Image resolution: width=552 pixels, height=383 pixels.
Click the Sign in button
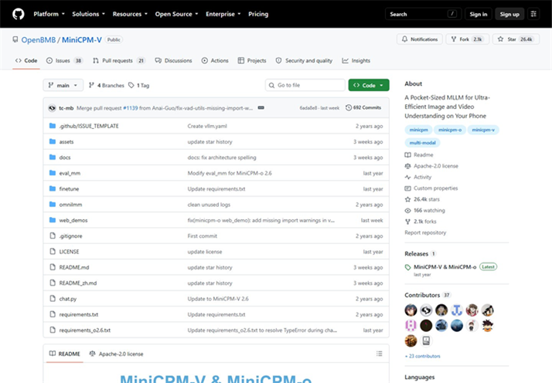point(478,14)
